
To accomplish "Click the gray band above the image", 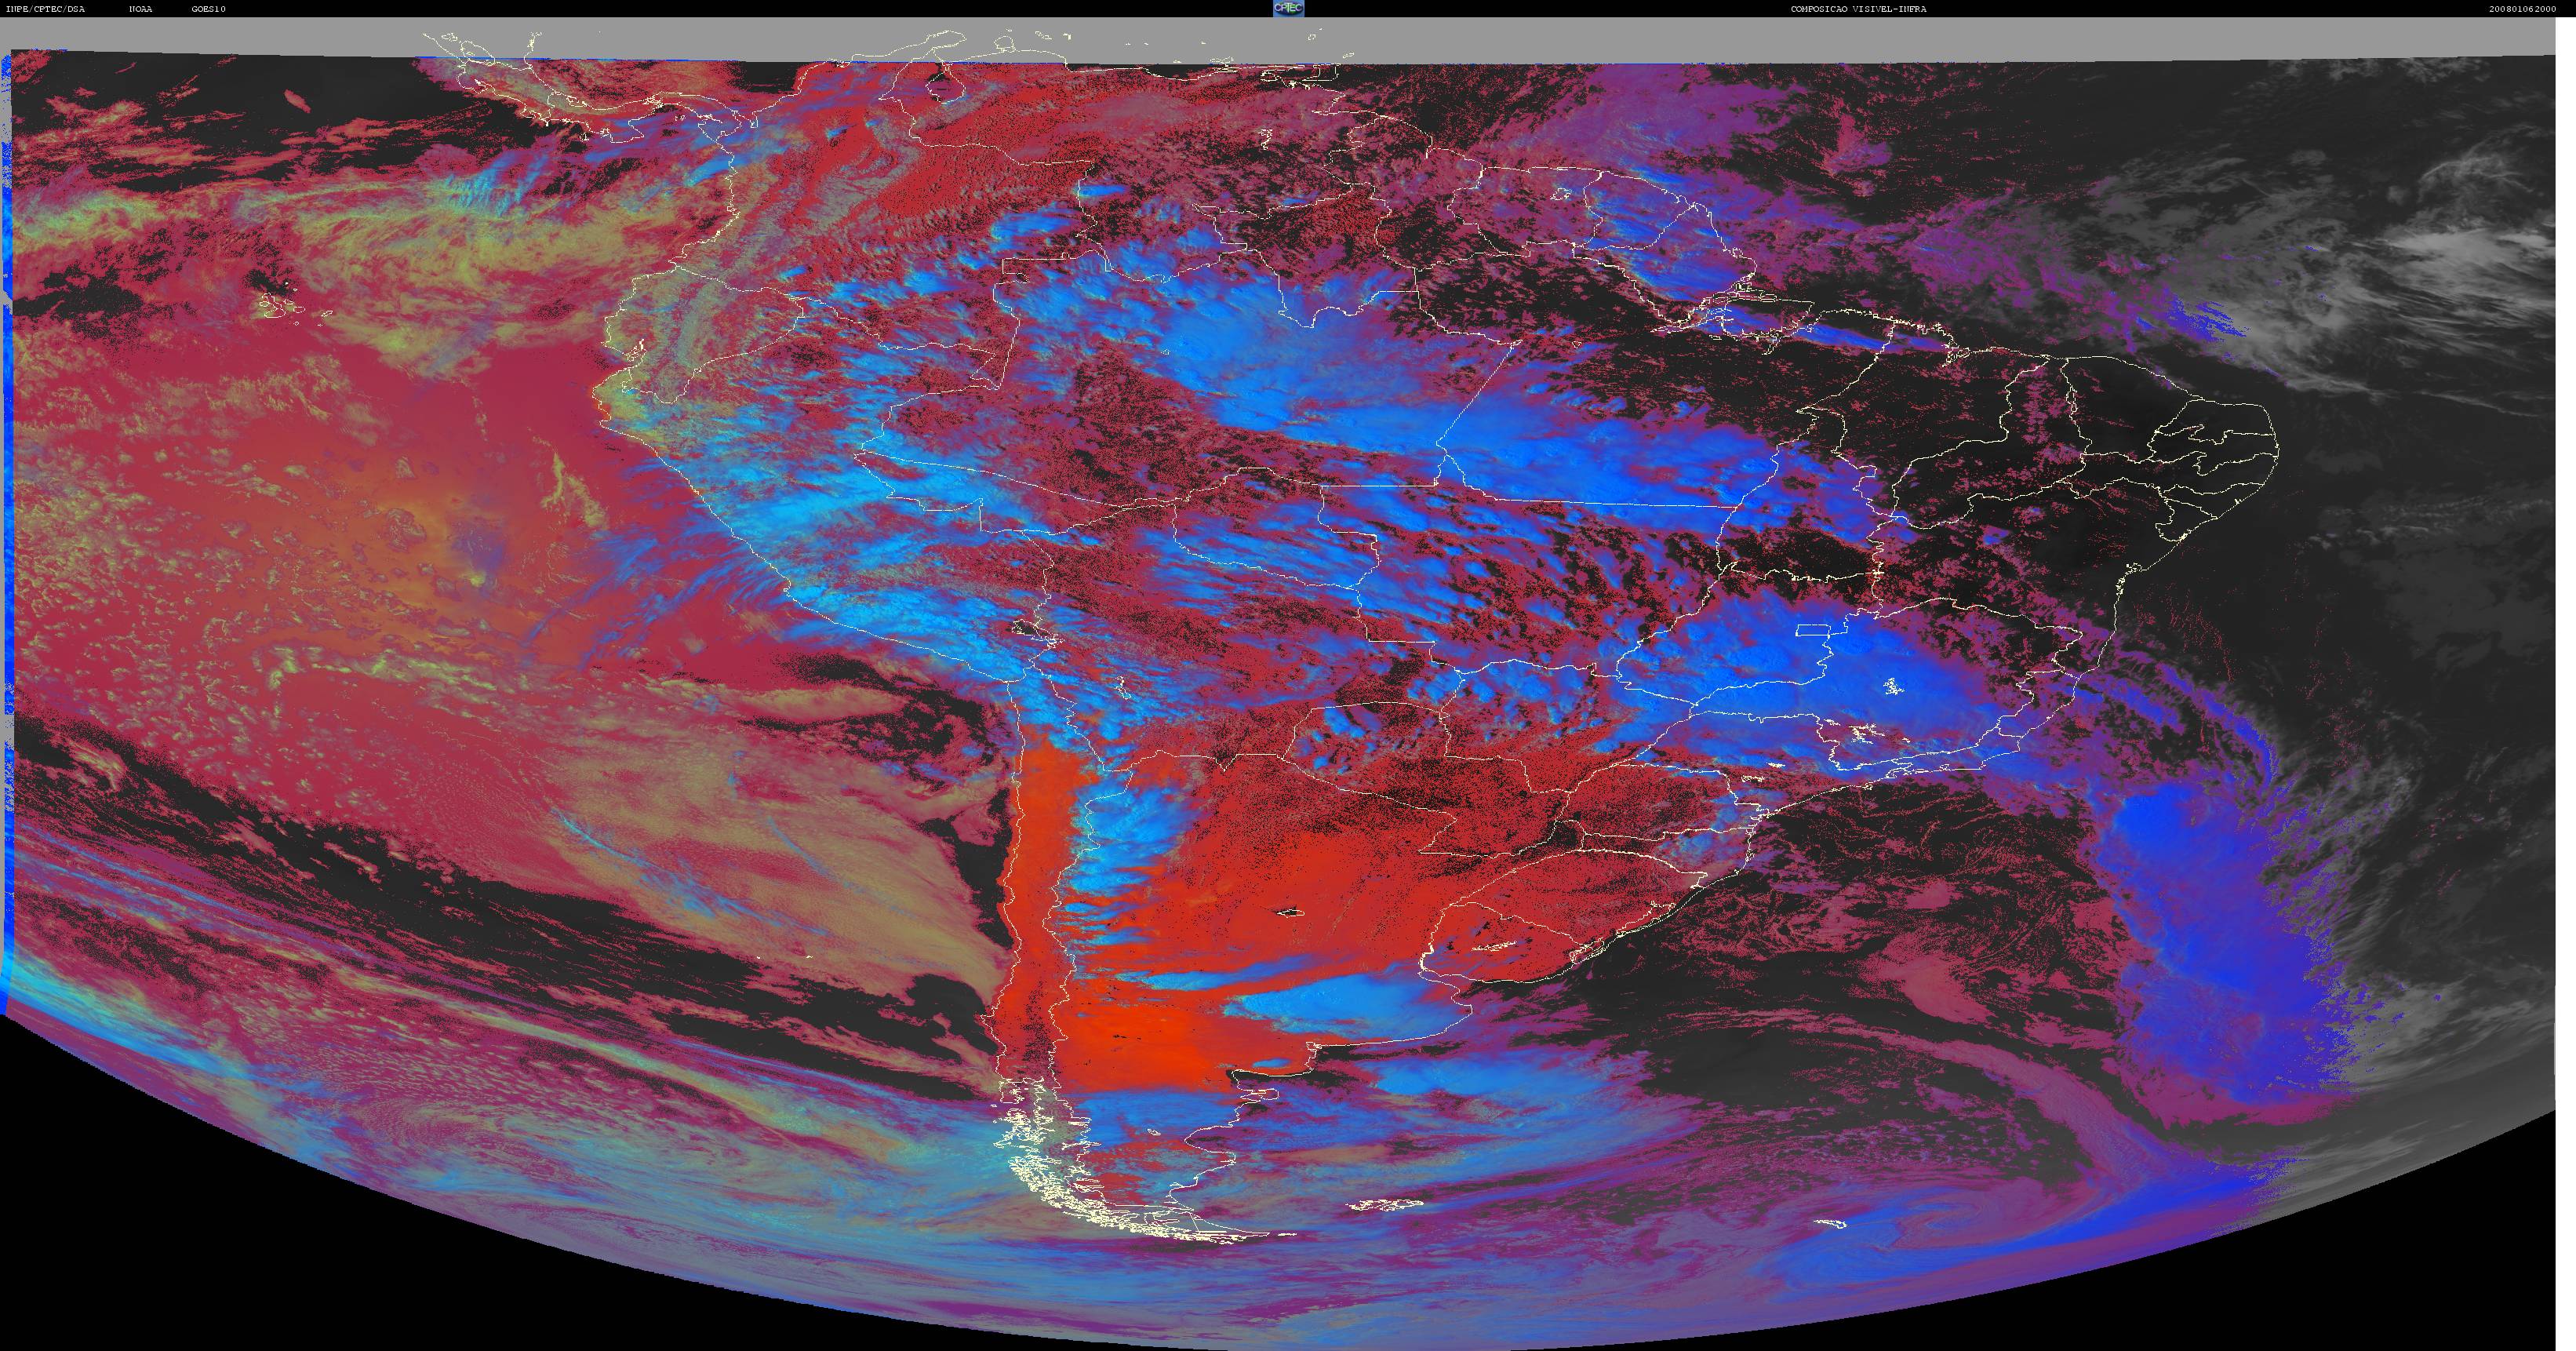I will point(1288,40).
